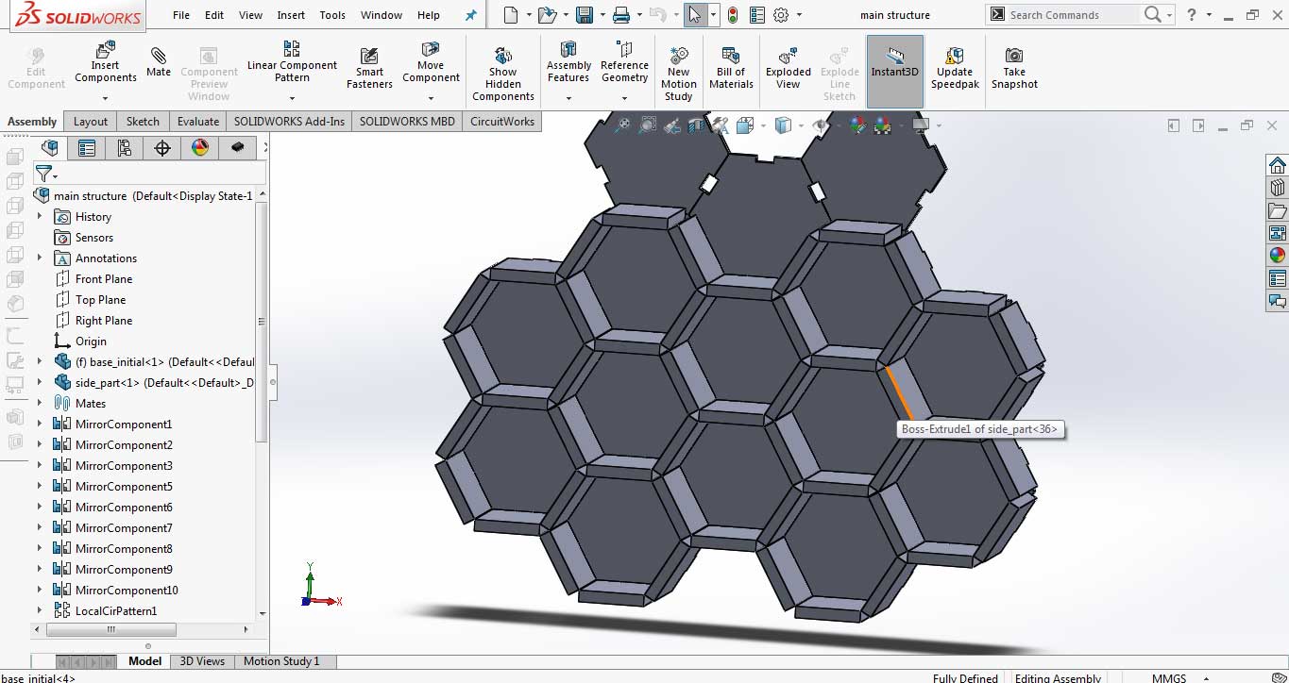Expand the LocalCirPattern1 node
Image resolution: width=1289 pixels, height=683 pixels.
(x=40, y=611)
